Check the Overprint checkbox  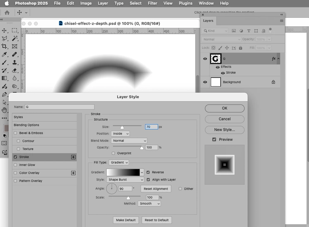(113, 153)
